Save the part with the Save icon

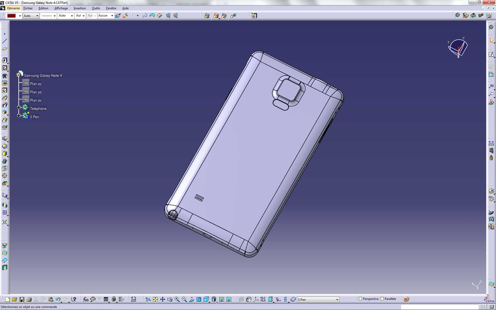[x=22, y=299]
